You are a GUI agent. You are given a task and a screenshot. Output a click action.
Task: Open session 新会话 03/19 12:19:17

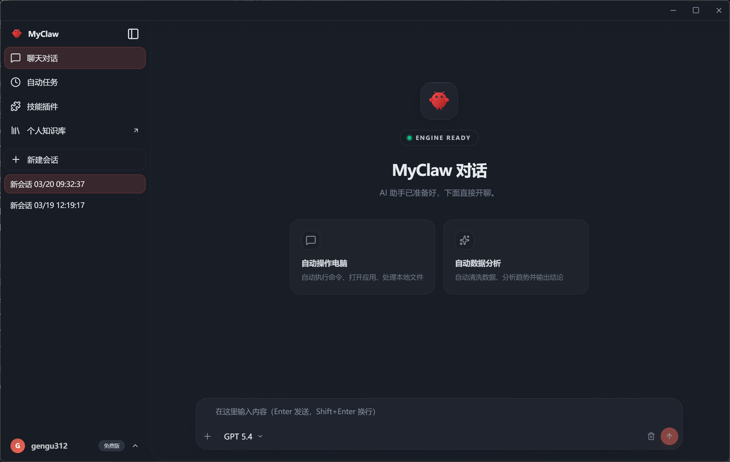point(48,205)
